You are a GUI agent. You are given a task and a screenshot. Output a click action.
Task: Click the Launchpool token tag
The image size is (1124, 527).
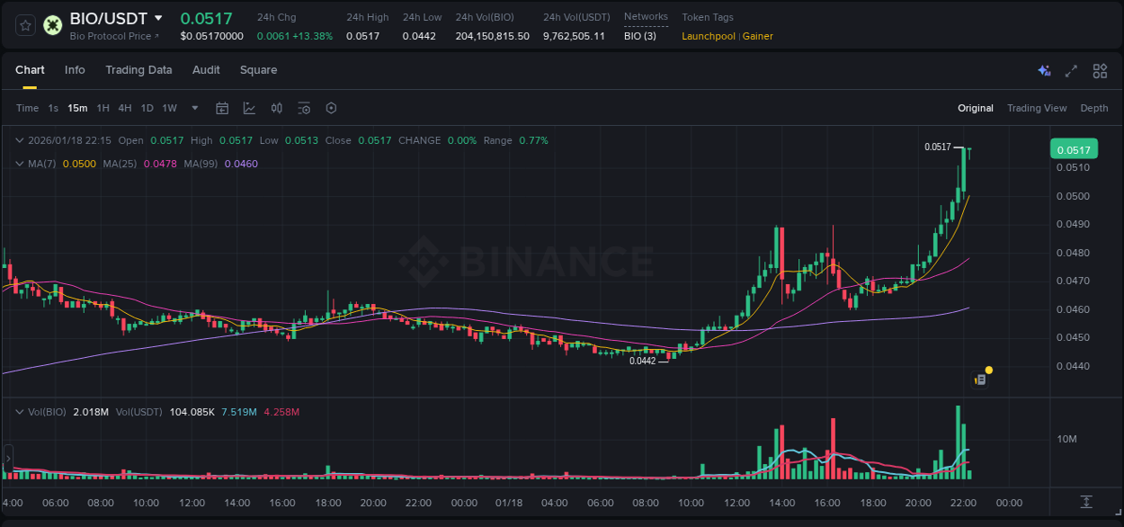[x=708, y=36]
